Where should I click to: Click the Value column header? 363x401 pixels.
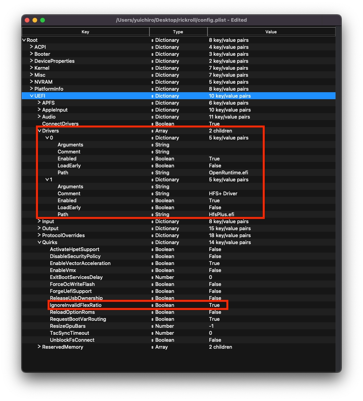point(271,32)
